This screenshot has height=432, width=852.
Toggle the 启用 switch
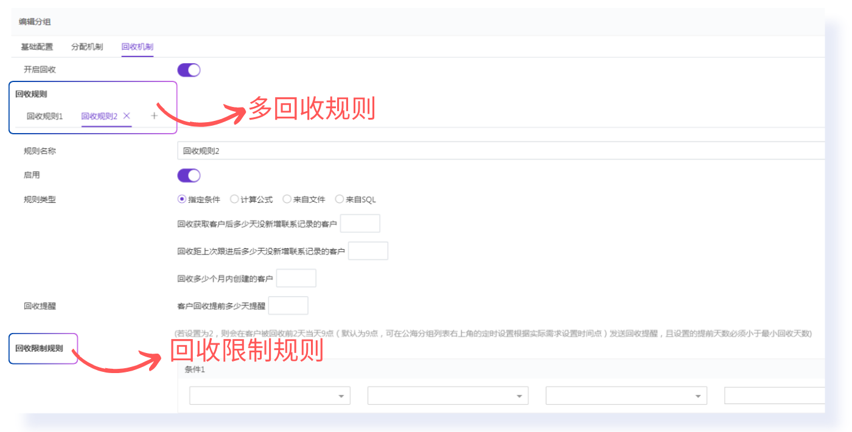pyautogui.click(x=189, y=176)
